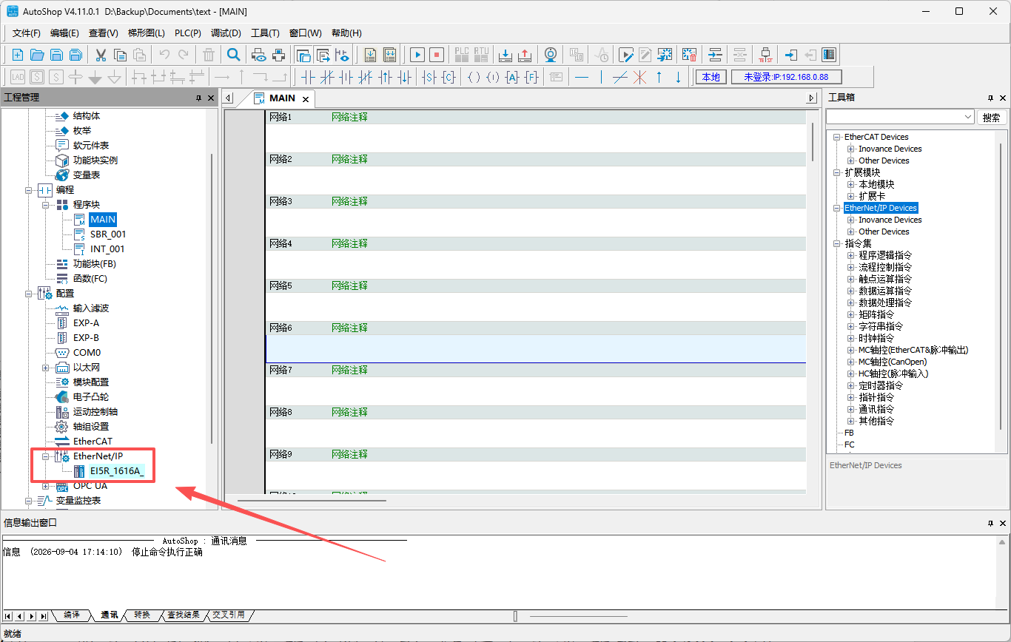
Task: Click the Print icon
Action: point(278,55)
